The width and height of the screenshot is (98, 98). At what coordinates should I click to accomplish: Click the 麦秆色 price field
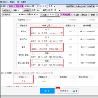[47, 30]
